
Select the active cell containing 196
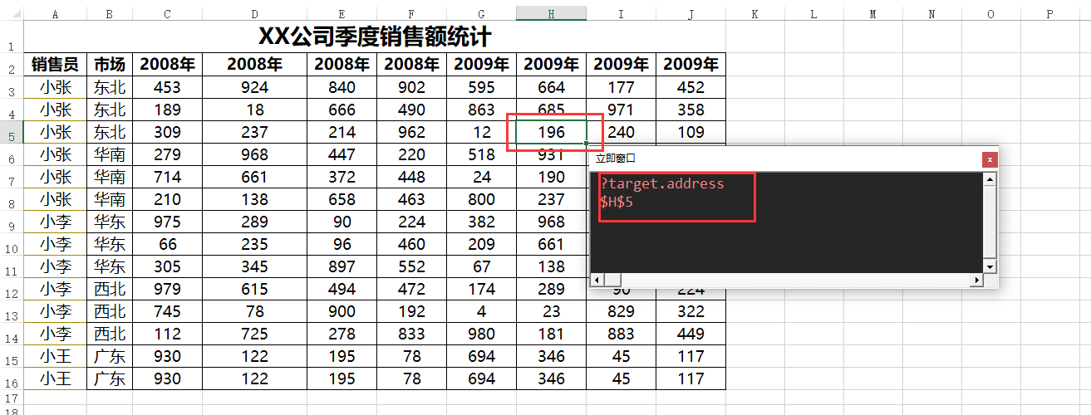click(x=551, y=132)
